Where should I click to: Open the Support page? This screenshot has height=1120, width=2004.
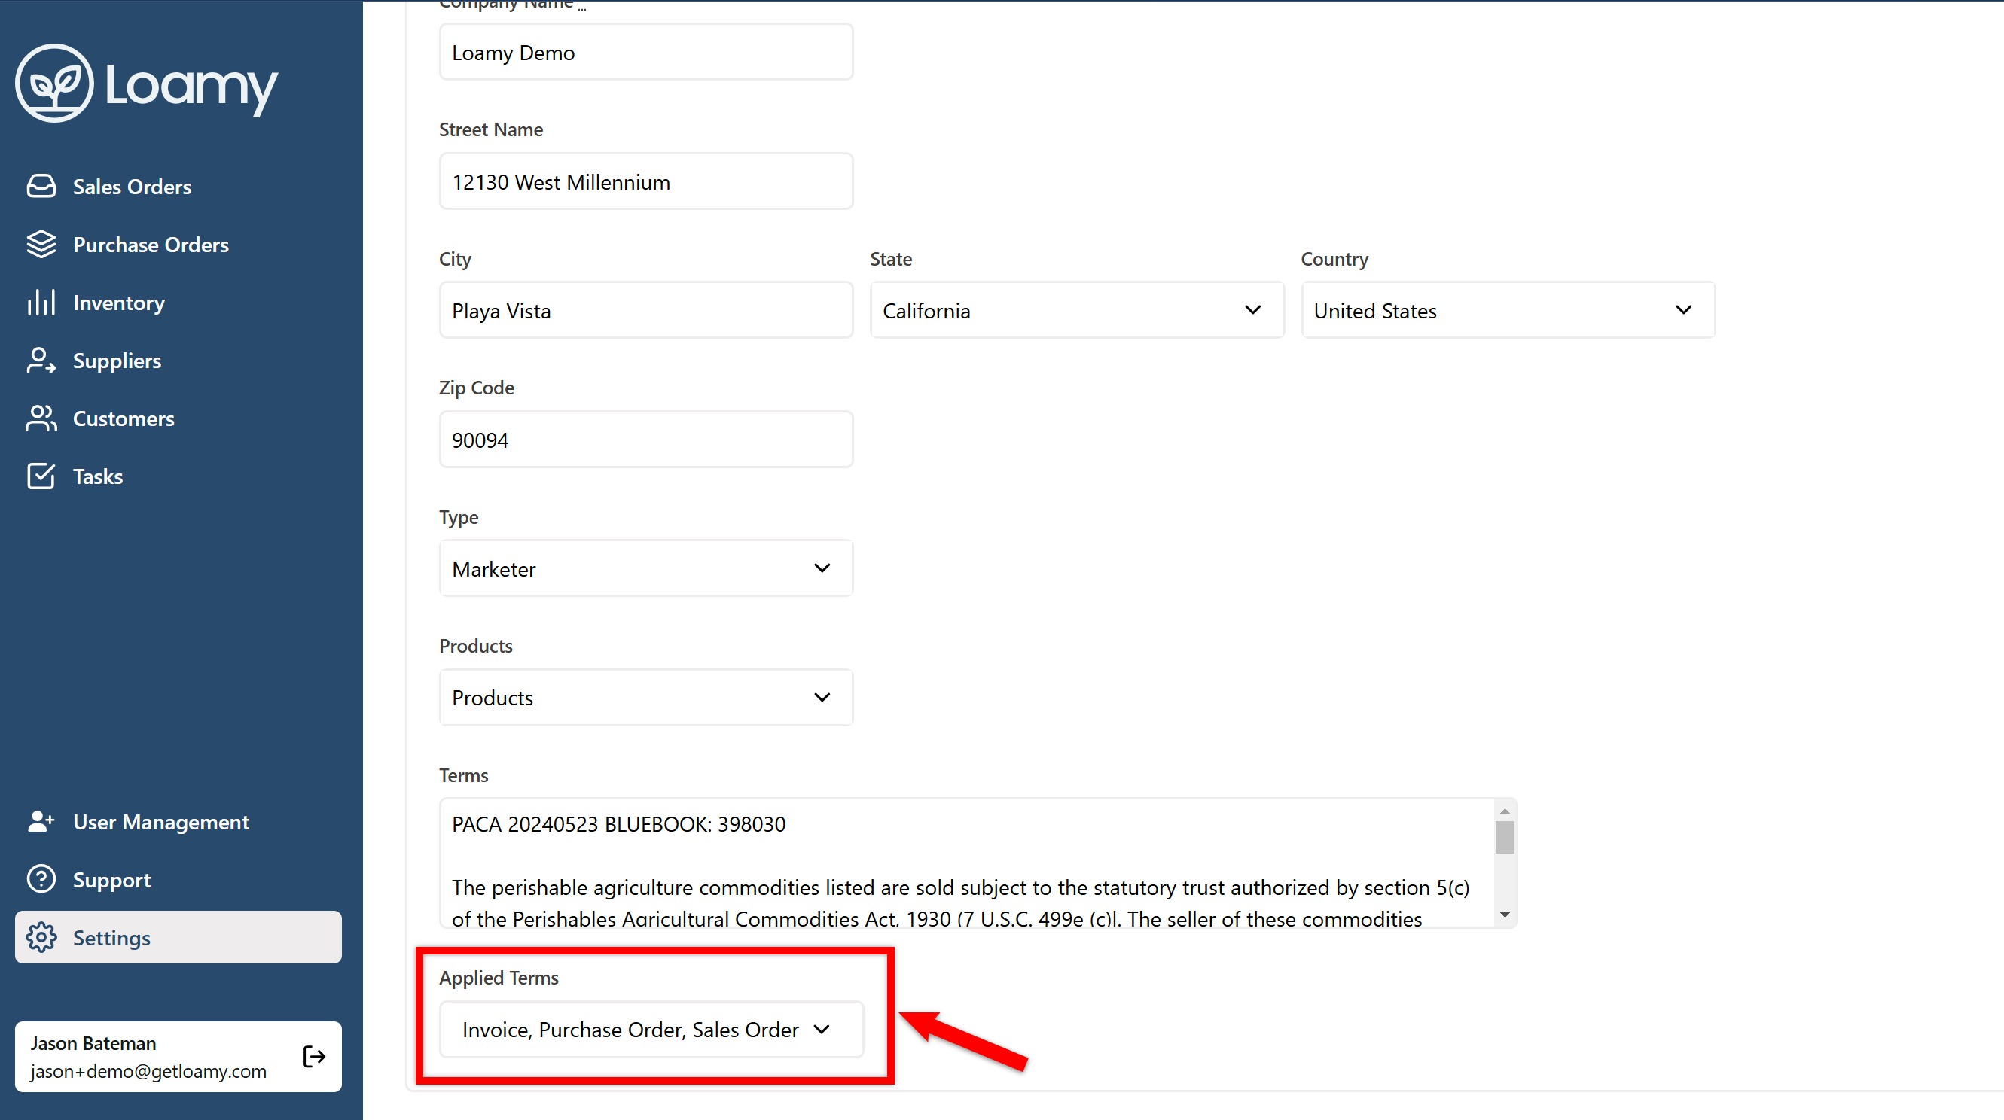tap(178, 880)
